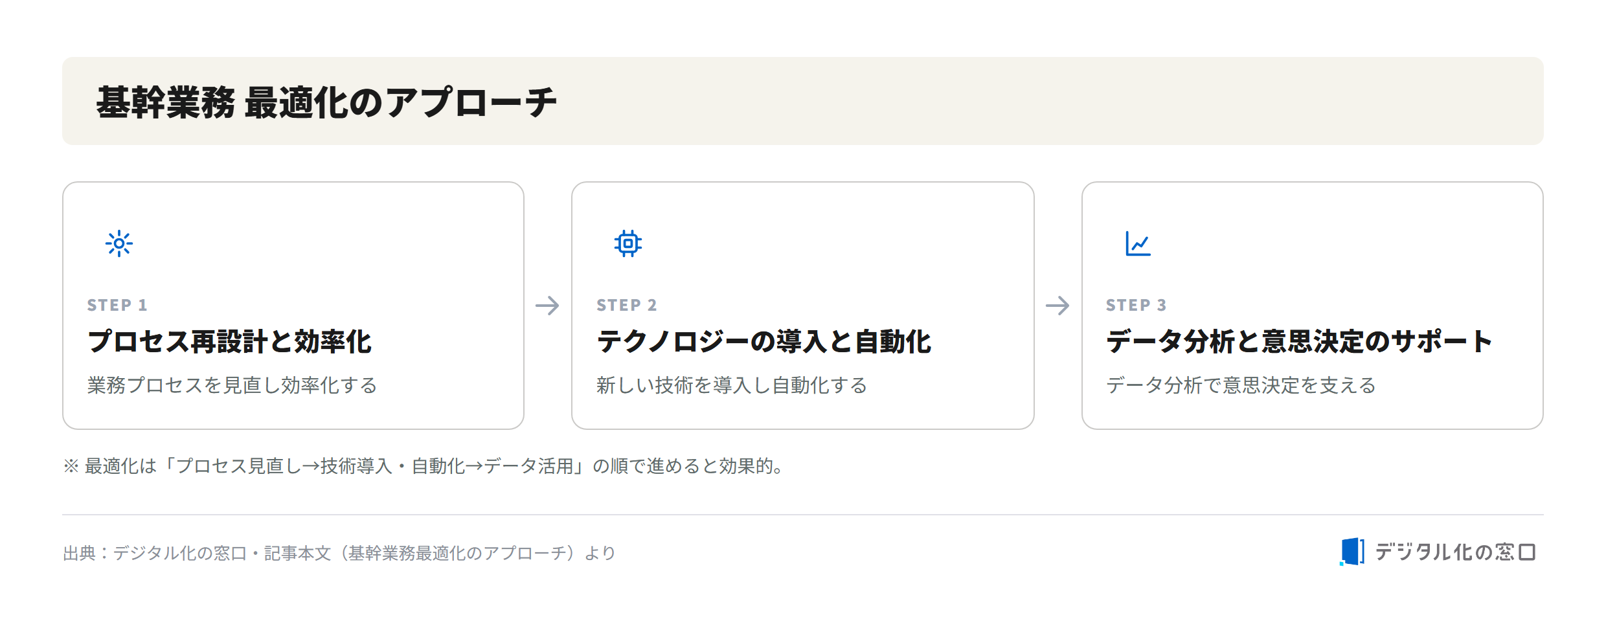The width and height of the screenshot is (1606, 628).
Task: Click description データ分析で意思決定を支える
Action: (x=1241, y=385)
